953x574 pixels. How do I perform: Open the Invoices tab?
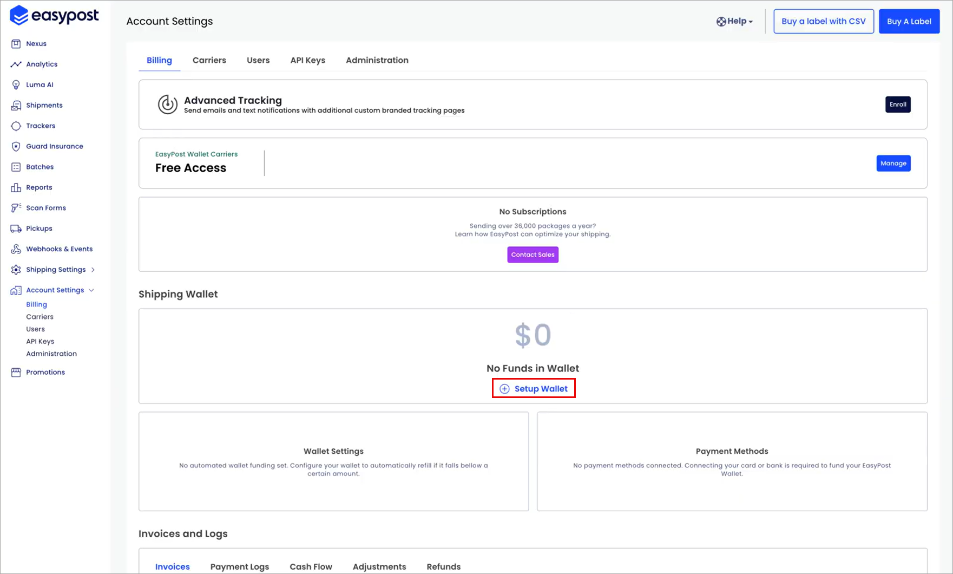(173, 567)
